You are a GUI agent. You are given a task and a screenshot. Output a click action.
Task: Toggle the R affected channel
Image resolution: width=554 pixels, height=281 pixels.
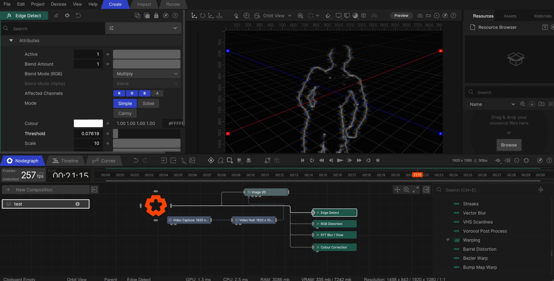(119, 93)
